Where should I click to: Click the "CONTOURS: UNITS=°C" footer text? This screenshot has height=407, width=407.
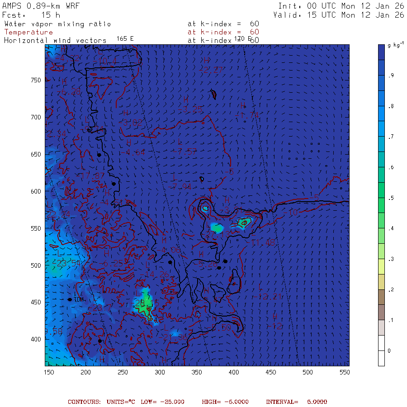pyautogui.click(x=101, y=402)
